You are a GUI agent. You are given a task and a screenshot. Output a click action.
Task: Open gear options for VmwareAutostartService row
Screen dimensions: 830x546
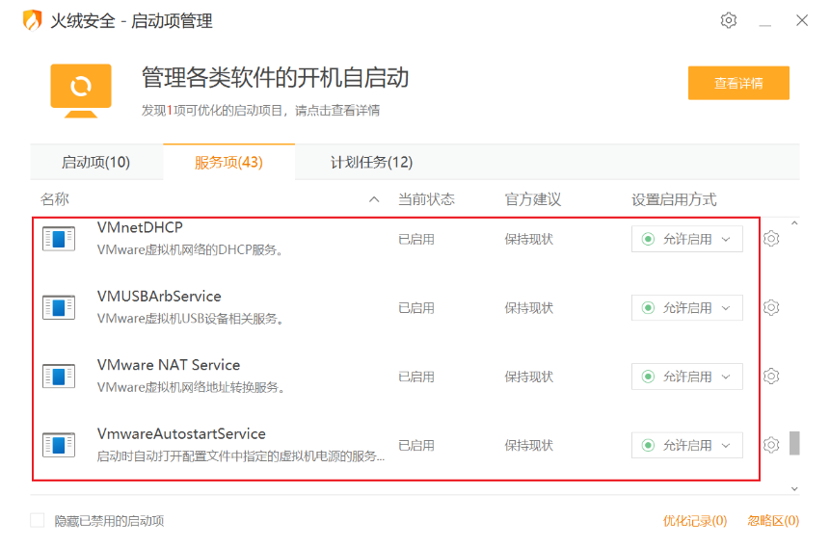[x=771, y=445]
